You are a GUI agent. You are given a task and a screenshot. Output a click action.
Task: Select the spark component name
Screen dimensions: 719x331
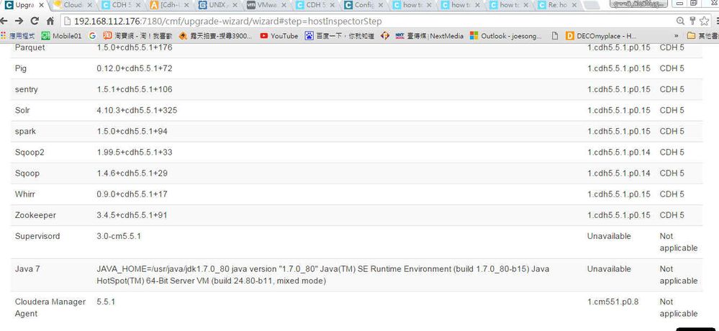click(25, 132)
